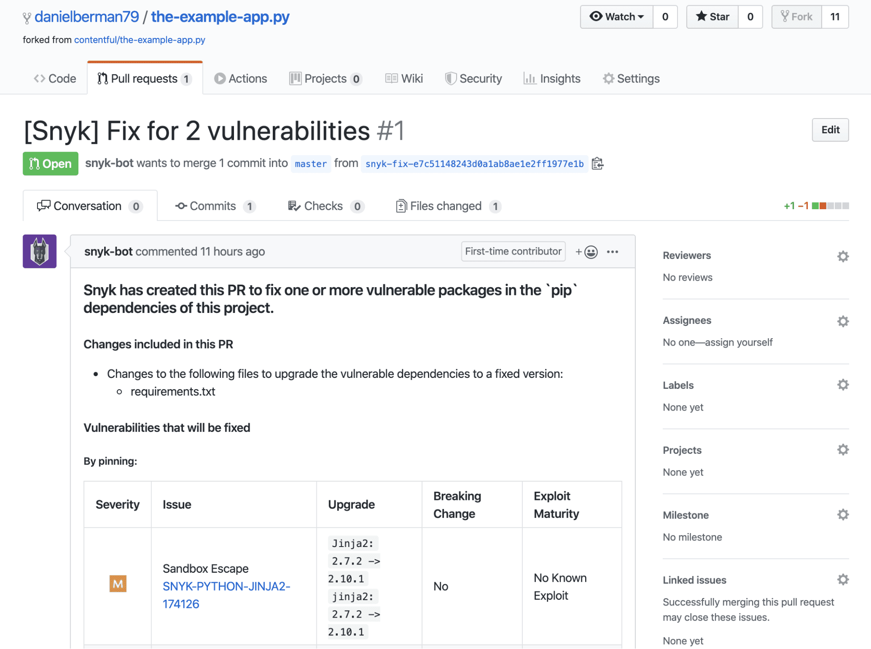871x649 pixels.
Task: Open the Checks tab
Action: pyautogui.click(x=326, y=206)
